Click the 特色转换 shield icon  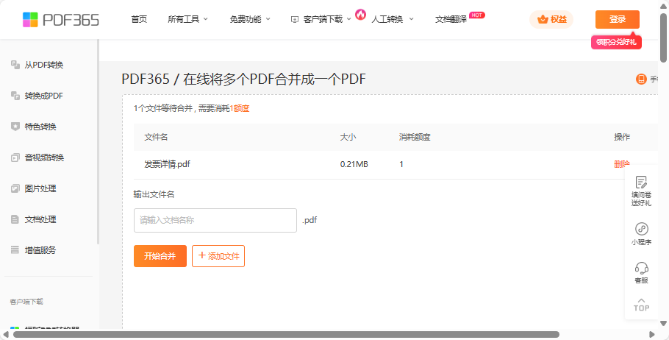(15, 127)
